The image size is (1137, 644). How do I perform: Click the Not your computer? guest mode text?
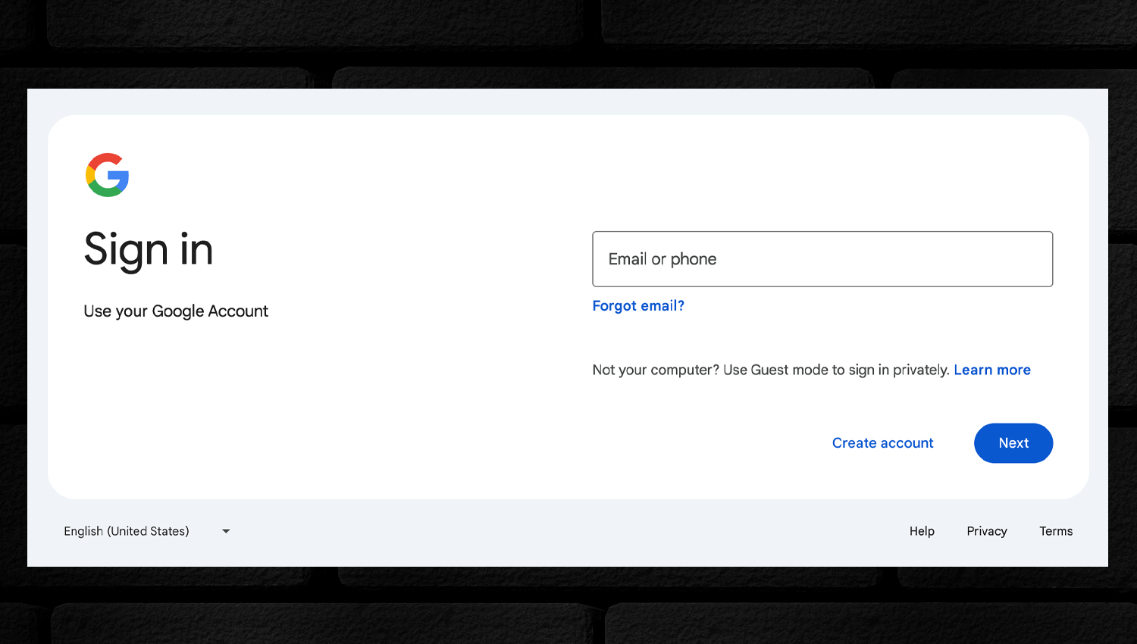coord(771,370)
